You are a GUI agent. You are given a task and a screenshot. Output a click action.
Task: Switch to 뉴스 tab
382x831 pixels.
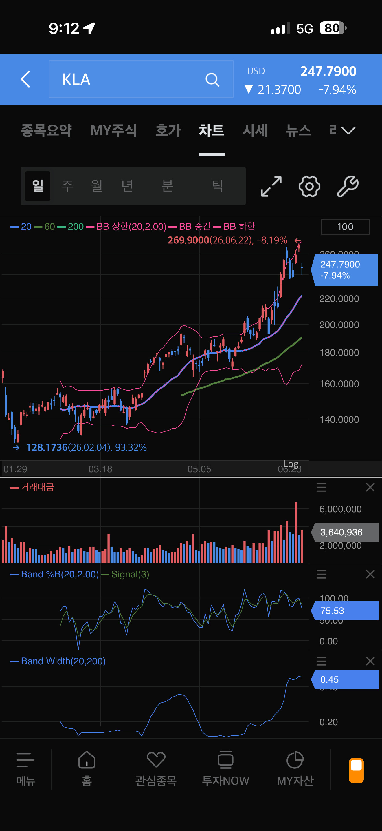[x=298, y=130]
